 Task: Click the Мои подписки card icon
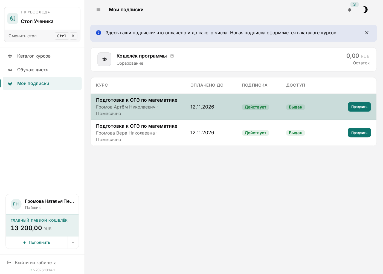10,84
